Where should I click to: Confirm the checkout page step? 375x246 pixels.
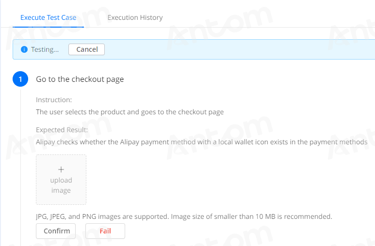pos(56,231)
